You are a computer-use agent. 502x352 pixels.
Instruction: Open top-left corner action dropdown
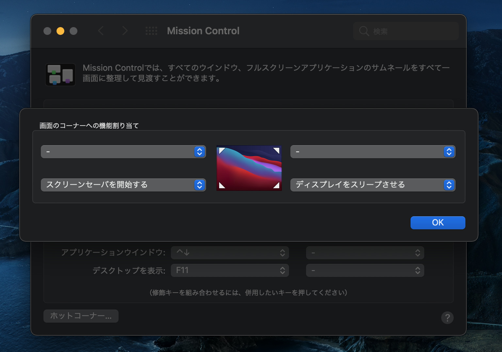[x=123, y=152]
